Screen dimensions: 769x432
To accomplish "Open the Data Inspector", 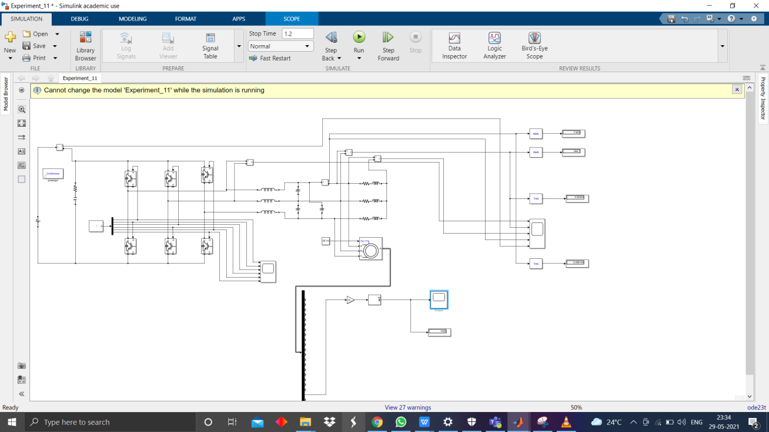I will (x=454, y=46).
